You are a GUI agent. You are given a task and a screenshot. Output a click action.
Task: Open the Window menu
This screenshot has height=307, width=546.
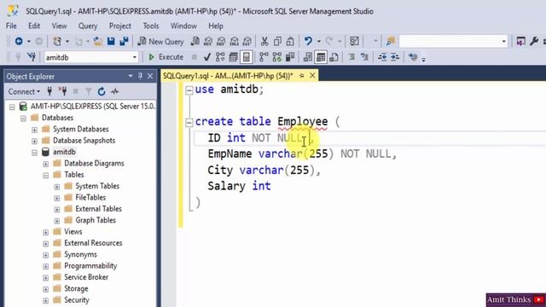183,26
